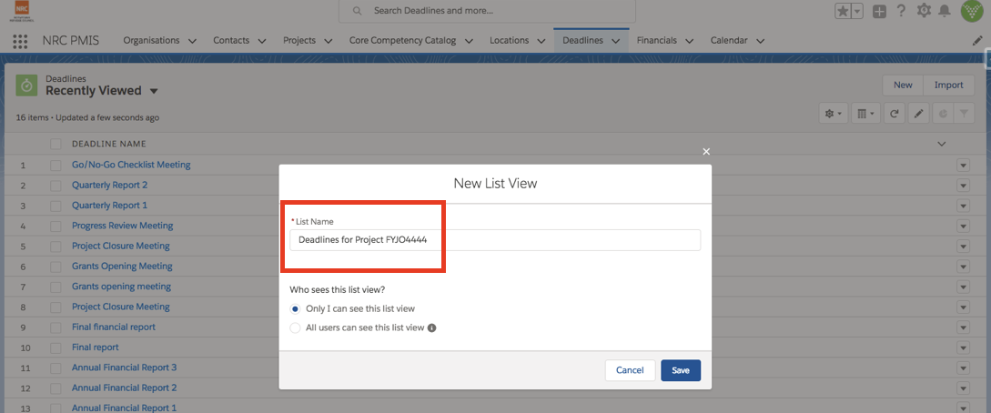Screen dimensions: 991x413
Task: Click the Deadlines object timer icon
Action: pos(26,86)
